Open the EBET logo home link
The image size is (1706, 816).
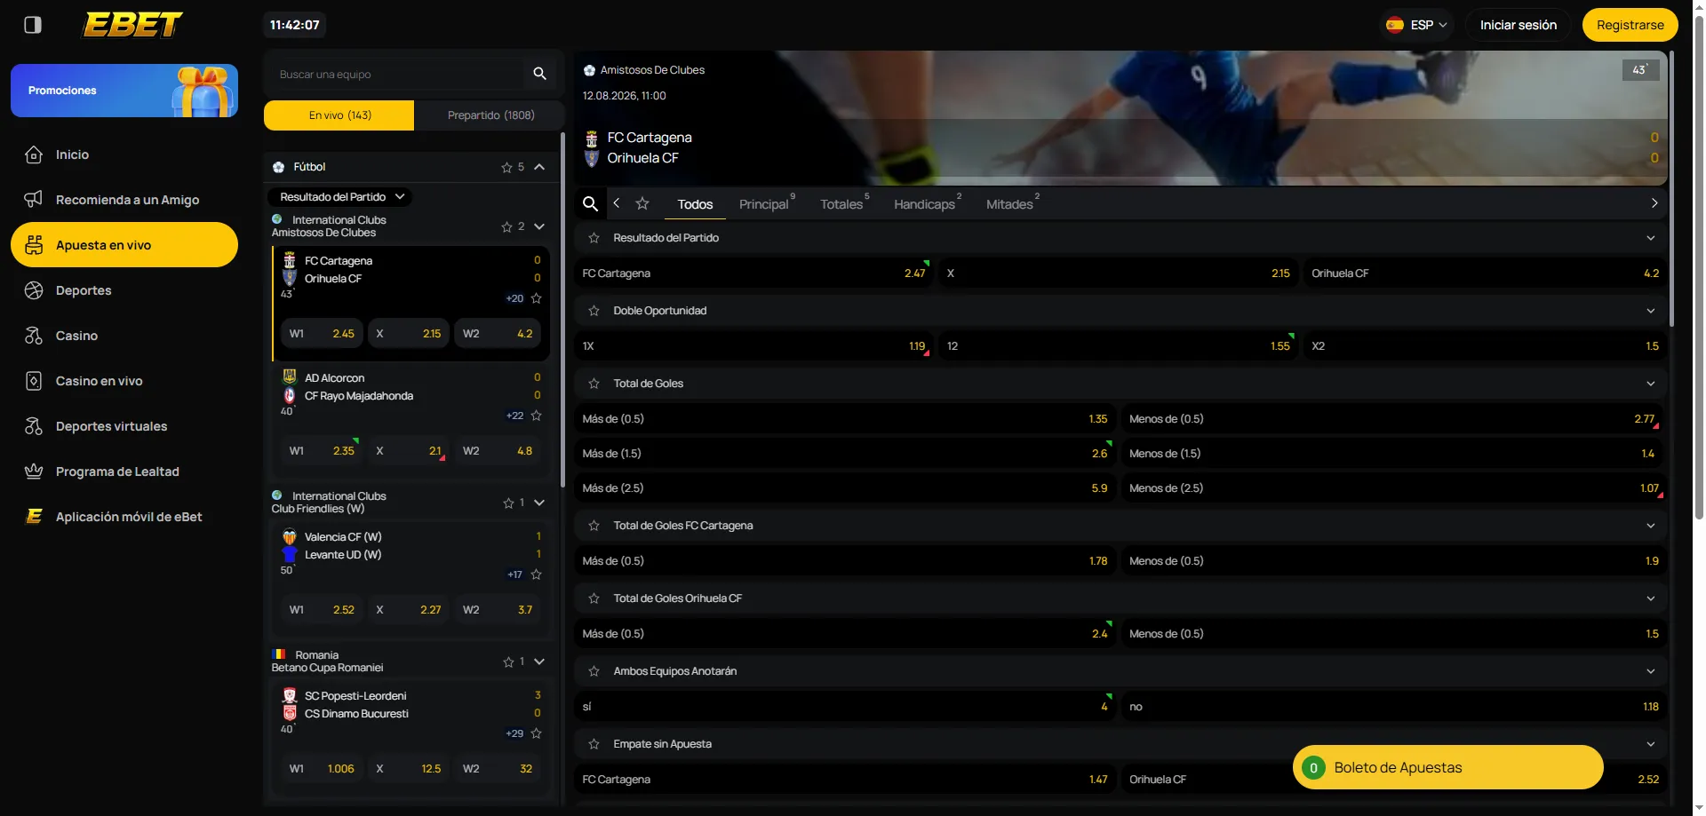click(132, 25)
